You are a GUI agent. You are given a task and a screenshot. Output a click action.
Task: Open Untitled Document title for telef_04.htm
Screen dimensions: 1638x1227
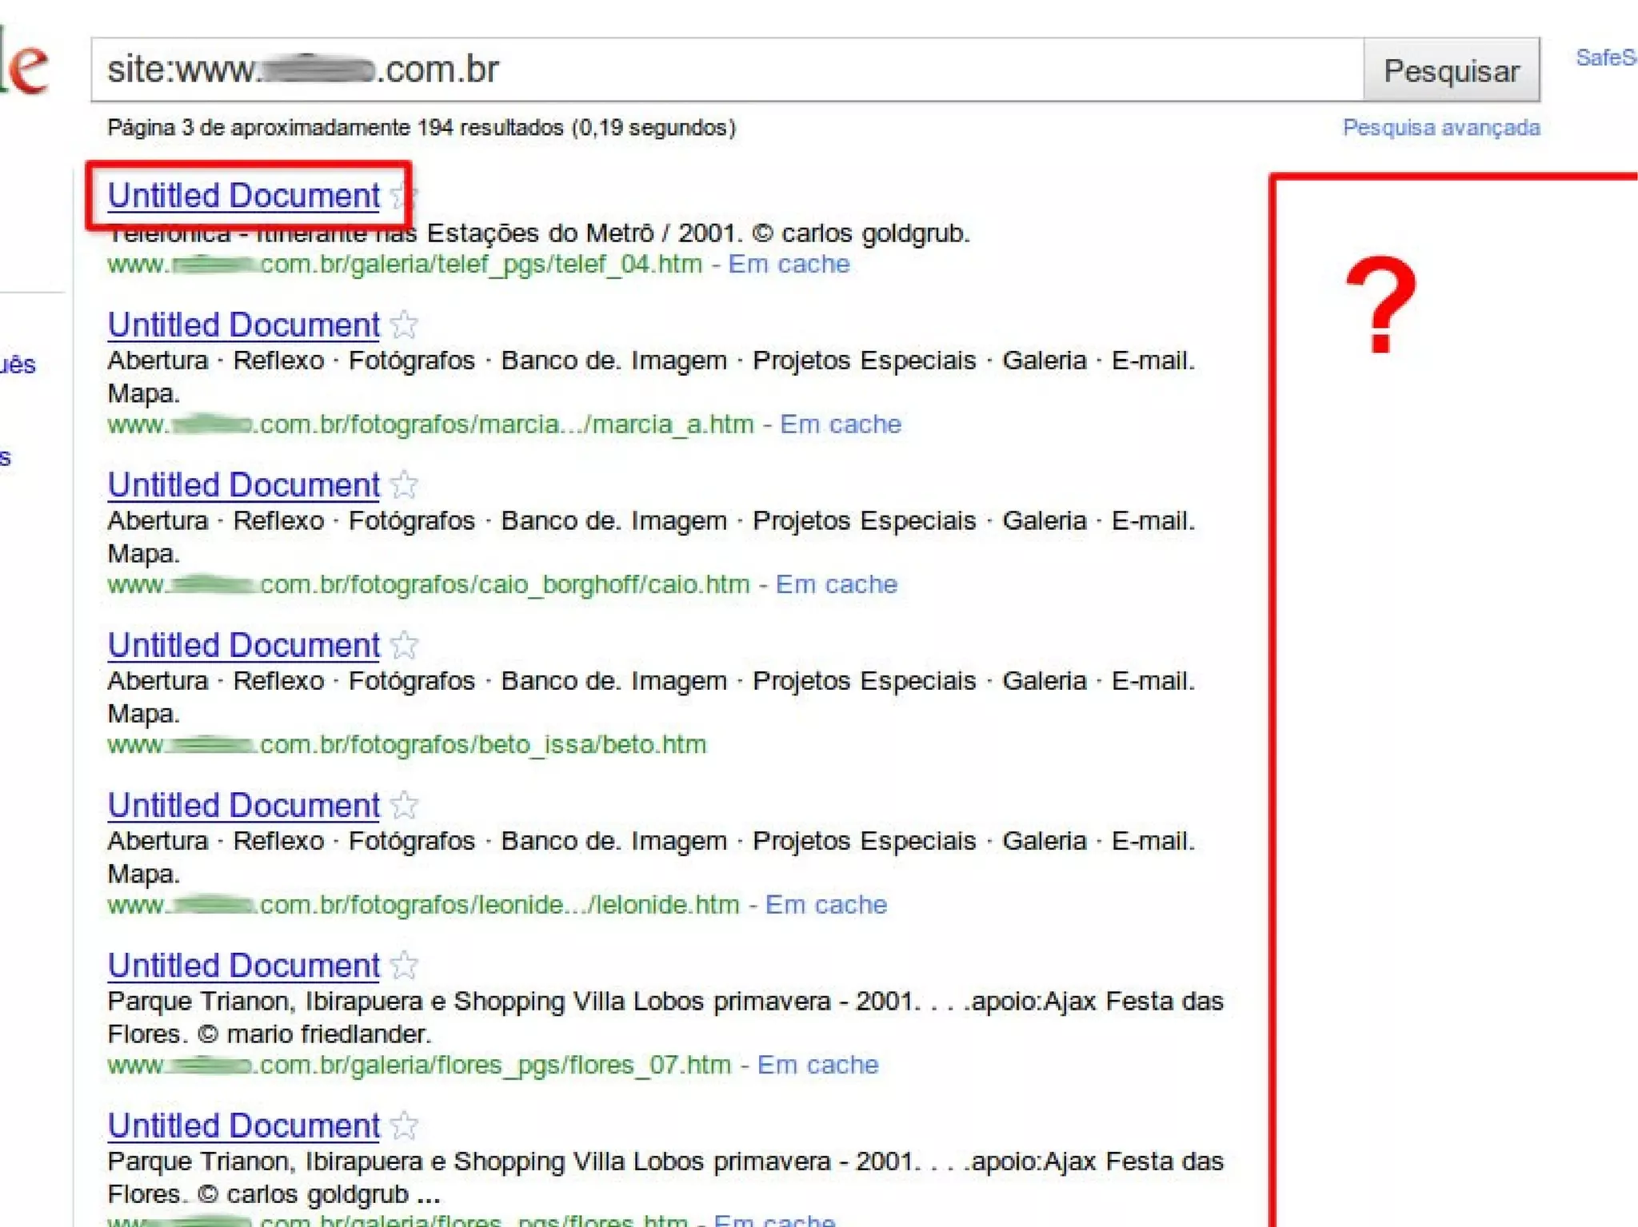coord(244,196)
